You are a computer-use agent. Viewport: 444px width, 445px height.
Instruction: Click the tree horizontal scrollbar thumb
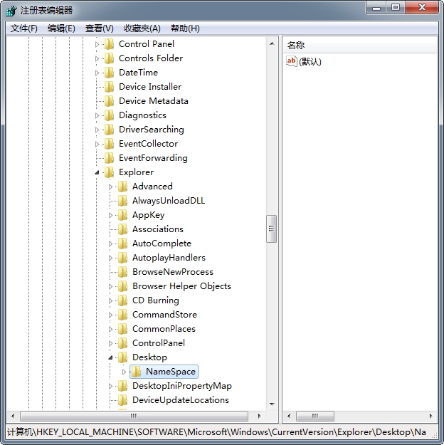(134, 416)
